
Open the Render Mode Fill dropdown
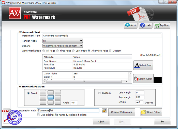click(63, 41)
